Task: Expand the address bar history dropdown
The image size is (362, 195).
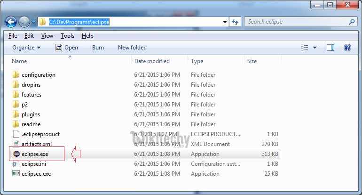Action: (x=225, y=22)
